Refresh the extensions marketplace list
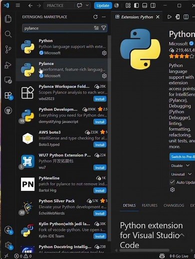The height and width of the screenshot is (259, 195). pyautogui.click(x=95, y=17)
